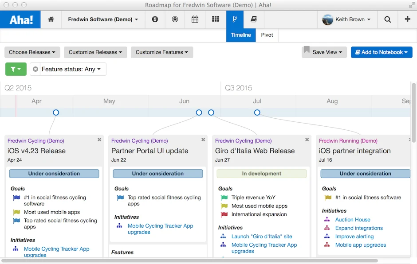Switch to the Timeline tab

pos(241,35)
